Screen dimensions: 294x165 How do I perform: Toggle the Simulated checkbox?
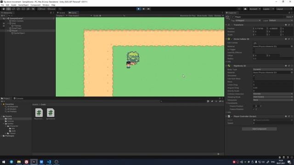(254, 76)
